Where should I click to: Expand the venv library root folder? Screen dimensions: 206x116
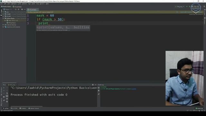[x=5, y=21]
